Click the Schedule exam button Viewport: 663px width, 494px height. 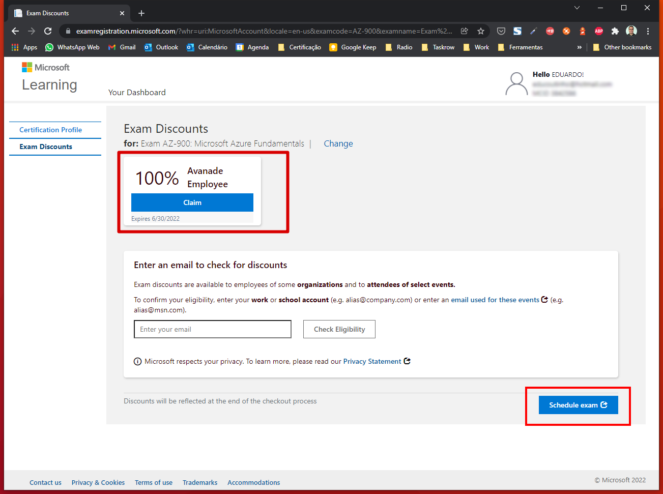pyautogui.click(x=579, y=405)
